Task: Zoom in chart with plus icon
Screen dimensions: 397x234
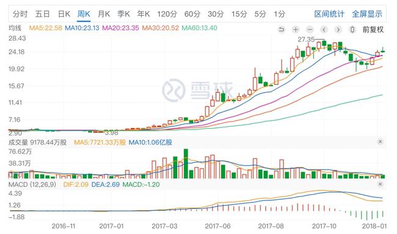Action: click(x=296, y=30)
